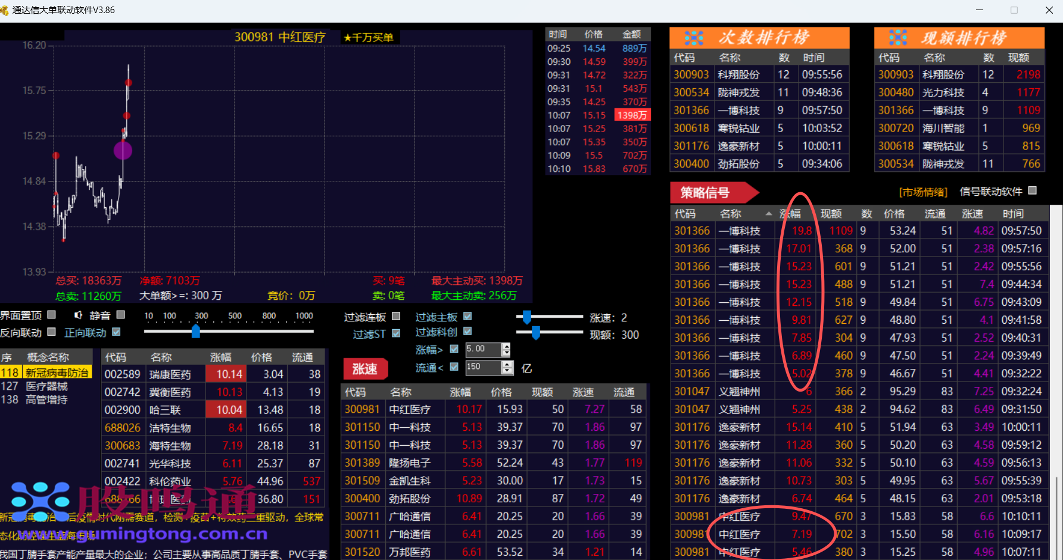Click the 涨速 slider handle
Image resolution: width=1063 pixels, height=560 pixels.
pos(526,317)
